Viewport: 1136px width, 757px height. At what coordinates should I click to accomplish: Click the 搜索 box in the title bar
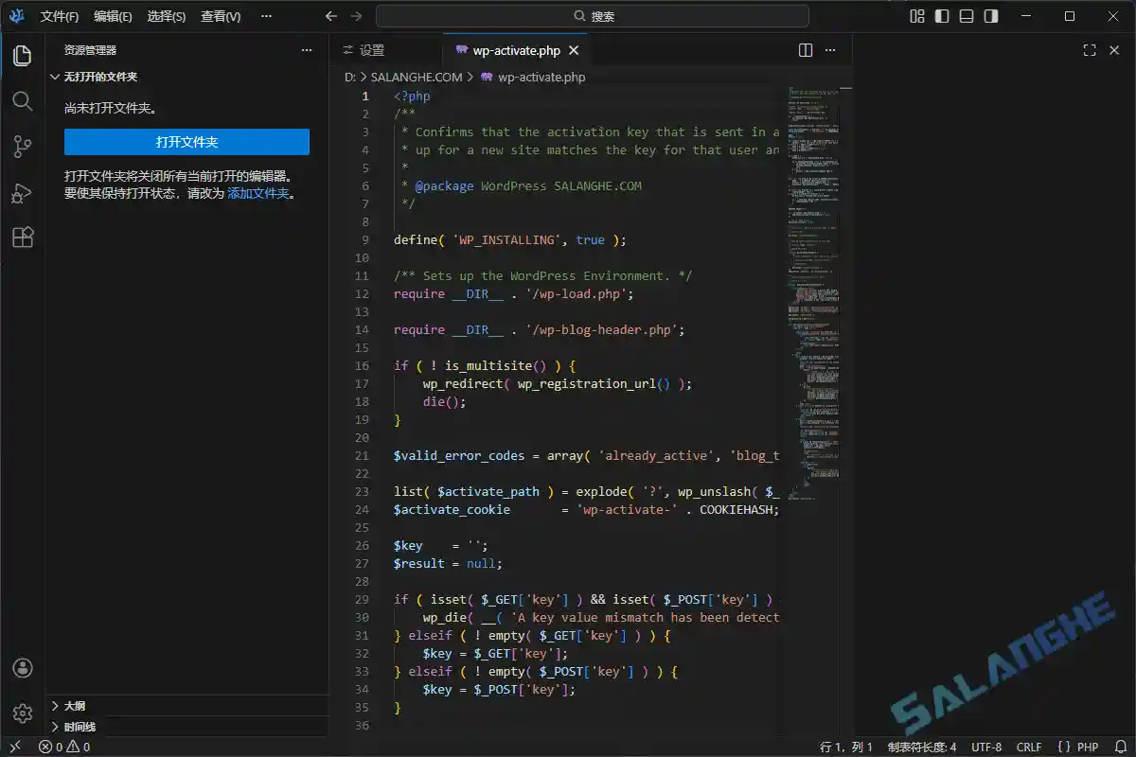pyautogui.click(x=594, y=16)
